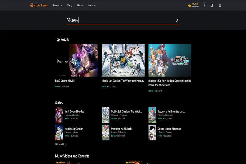Click the Top Results heading

click(x=62, y=39)
